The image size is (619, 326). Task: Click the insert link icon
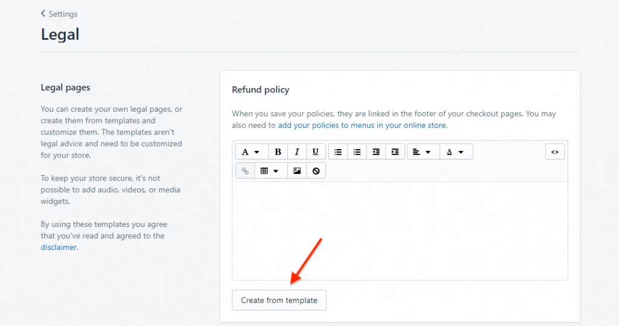point(245,171)
